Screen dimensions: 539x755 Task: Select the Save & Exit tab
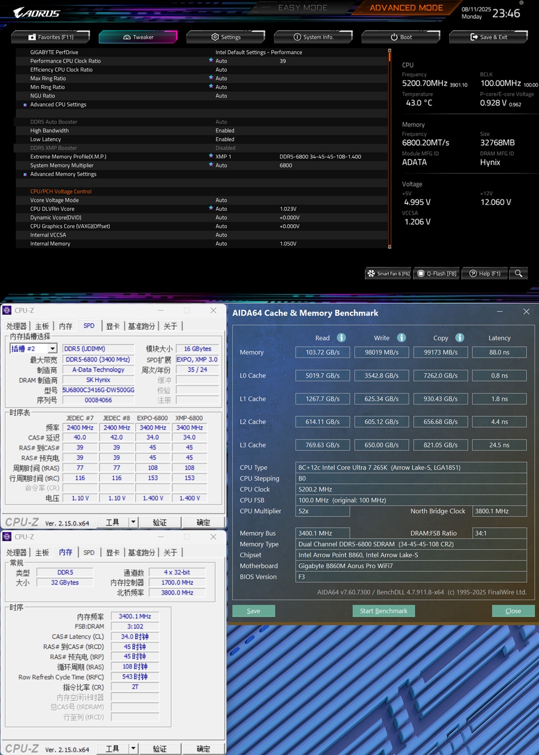488,37
